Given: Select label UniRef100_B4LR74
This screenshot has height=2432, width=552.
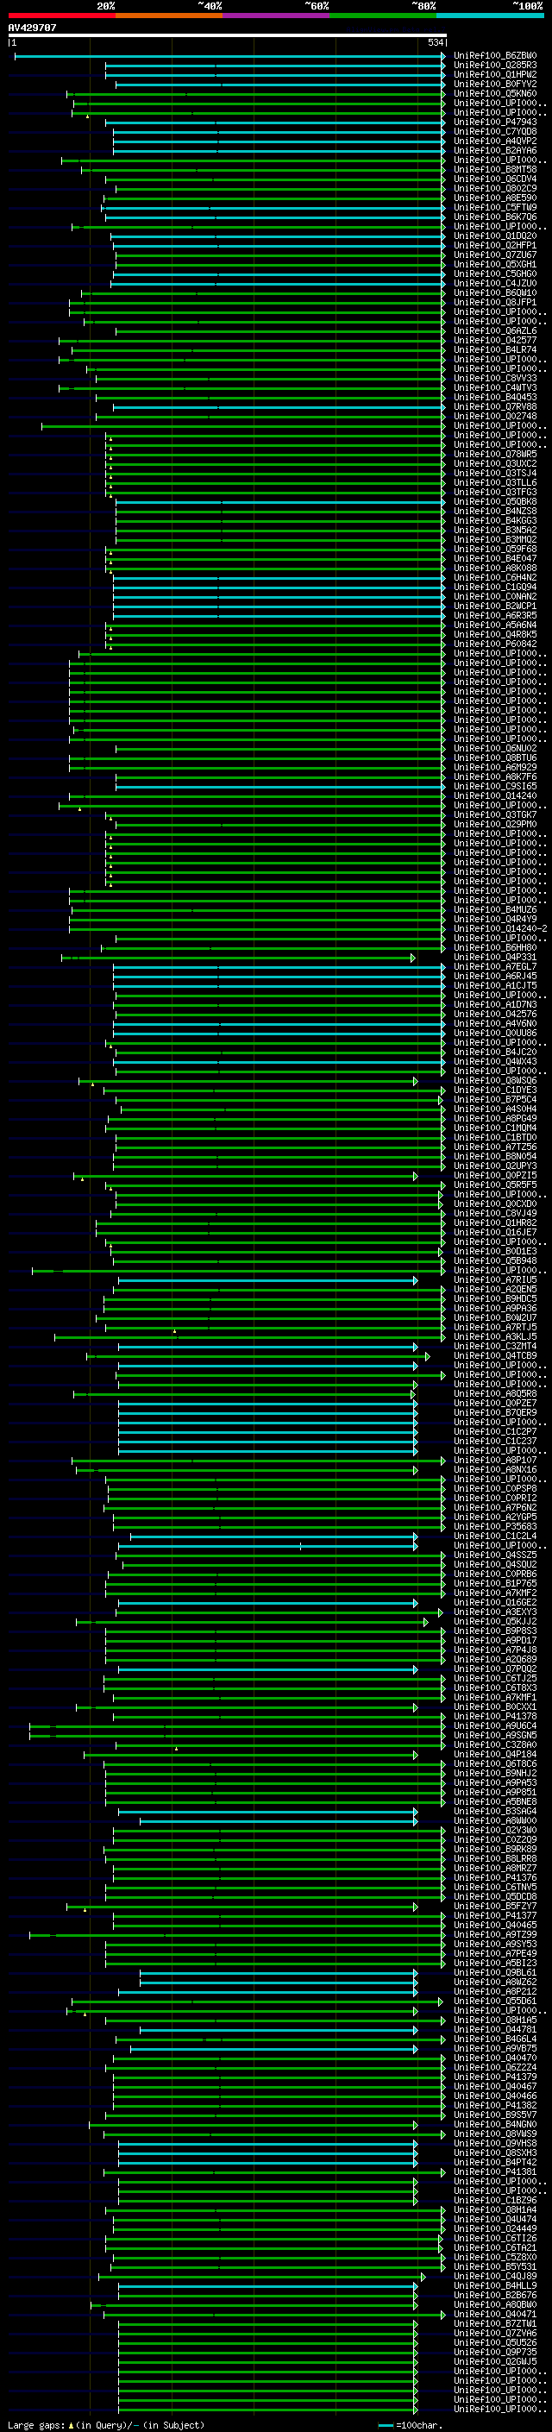Looking at the screenshot, I should tap(495, 350).
